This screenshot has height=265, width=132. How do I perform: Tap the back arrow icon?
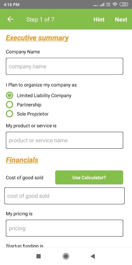click(x=10, y=19)
